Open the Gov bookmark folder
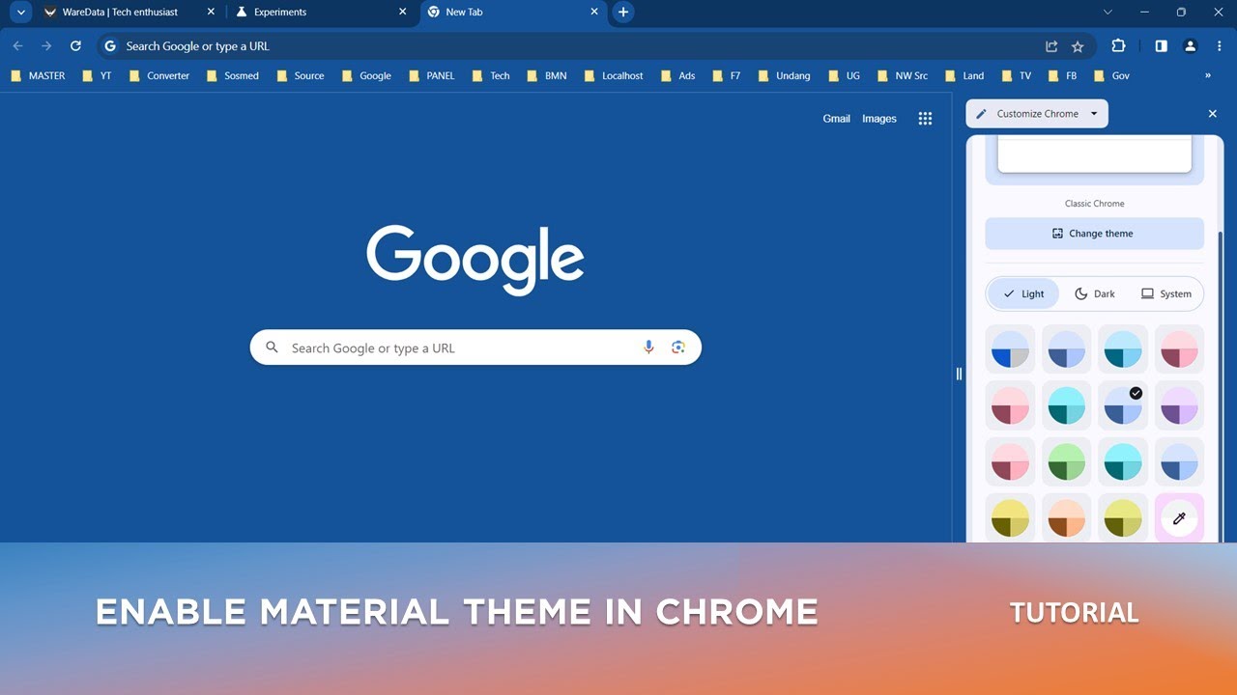Viewport: 1237px width, 695px height. 1112,75
